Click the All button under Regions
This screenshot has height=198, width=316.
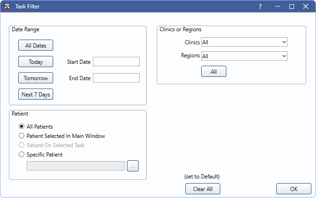214,71
